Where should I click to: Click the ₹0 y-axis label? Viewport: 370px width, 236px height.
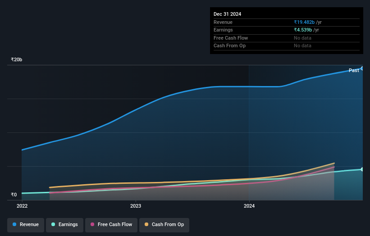(x=14, y=195)
